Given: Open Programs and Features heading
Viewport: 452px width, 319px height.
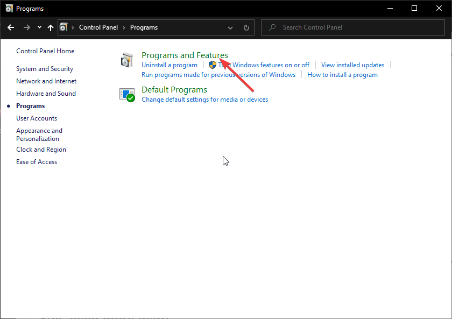Looking at the screenshot, I should pos(185,55).
